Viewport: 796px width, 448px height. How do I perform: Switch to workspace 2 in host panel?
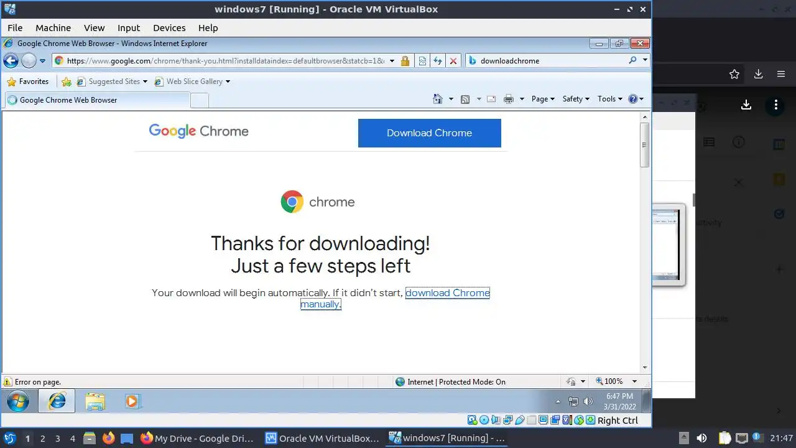(42, 438)
